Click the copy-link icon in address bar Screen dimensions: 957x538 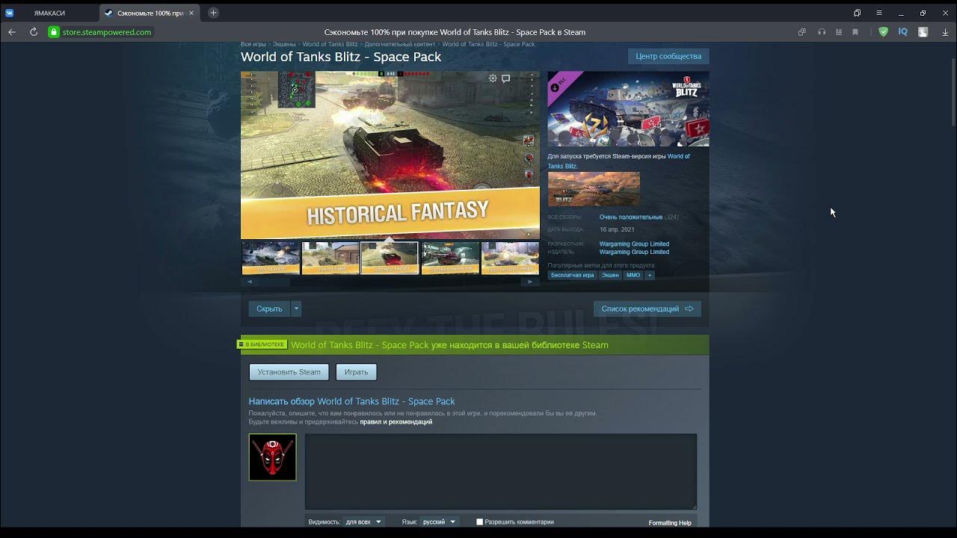pos(801,32)
